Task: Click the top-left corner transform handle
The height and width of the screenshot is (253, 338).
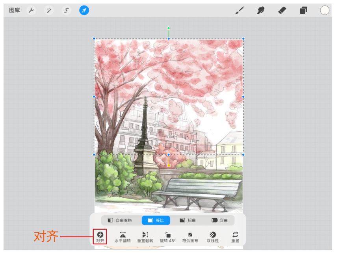Action: (x=94, y=39)
